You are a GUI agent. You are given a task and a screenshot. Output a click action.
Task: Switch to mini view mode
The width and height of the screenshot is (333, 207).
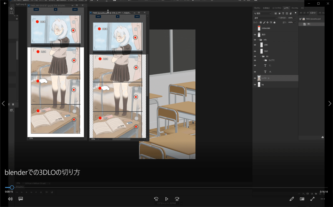tap(302, 199)
